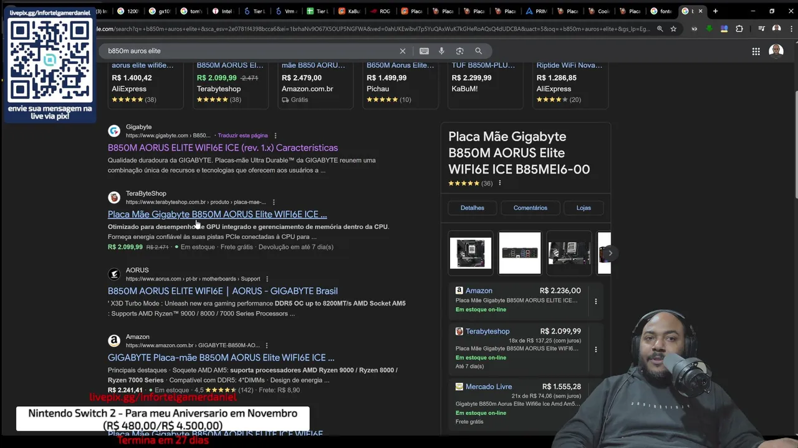Open Placa Mãe Gigabyte B850M TeraByteShop link
The image size is (798, 448).
[x=217, y=214]
